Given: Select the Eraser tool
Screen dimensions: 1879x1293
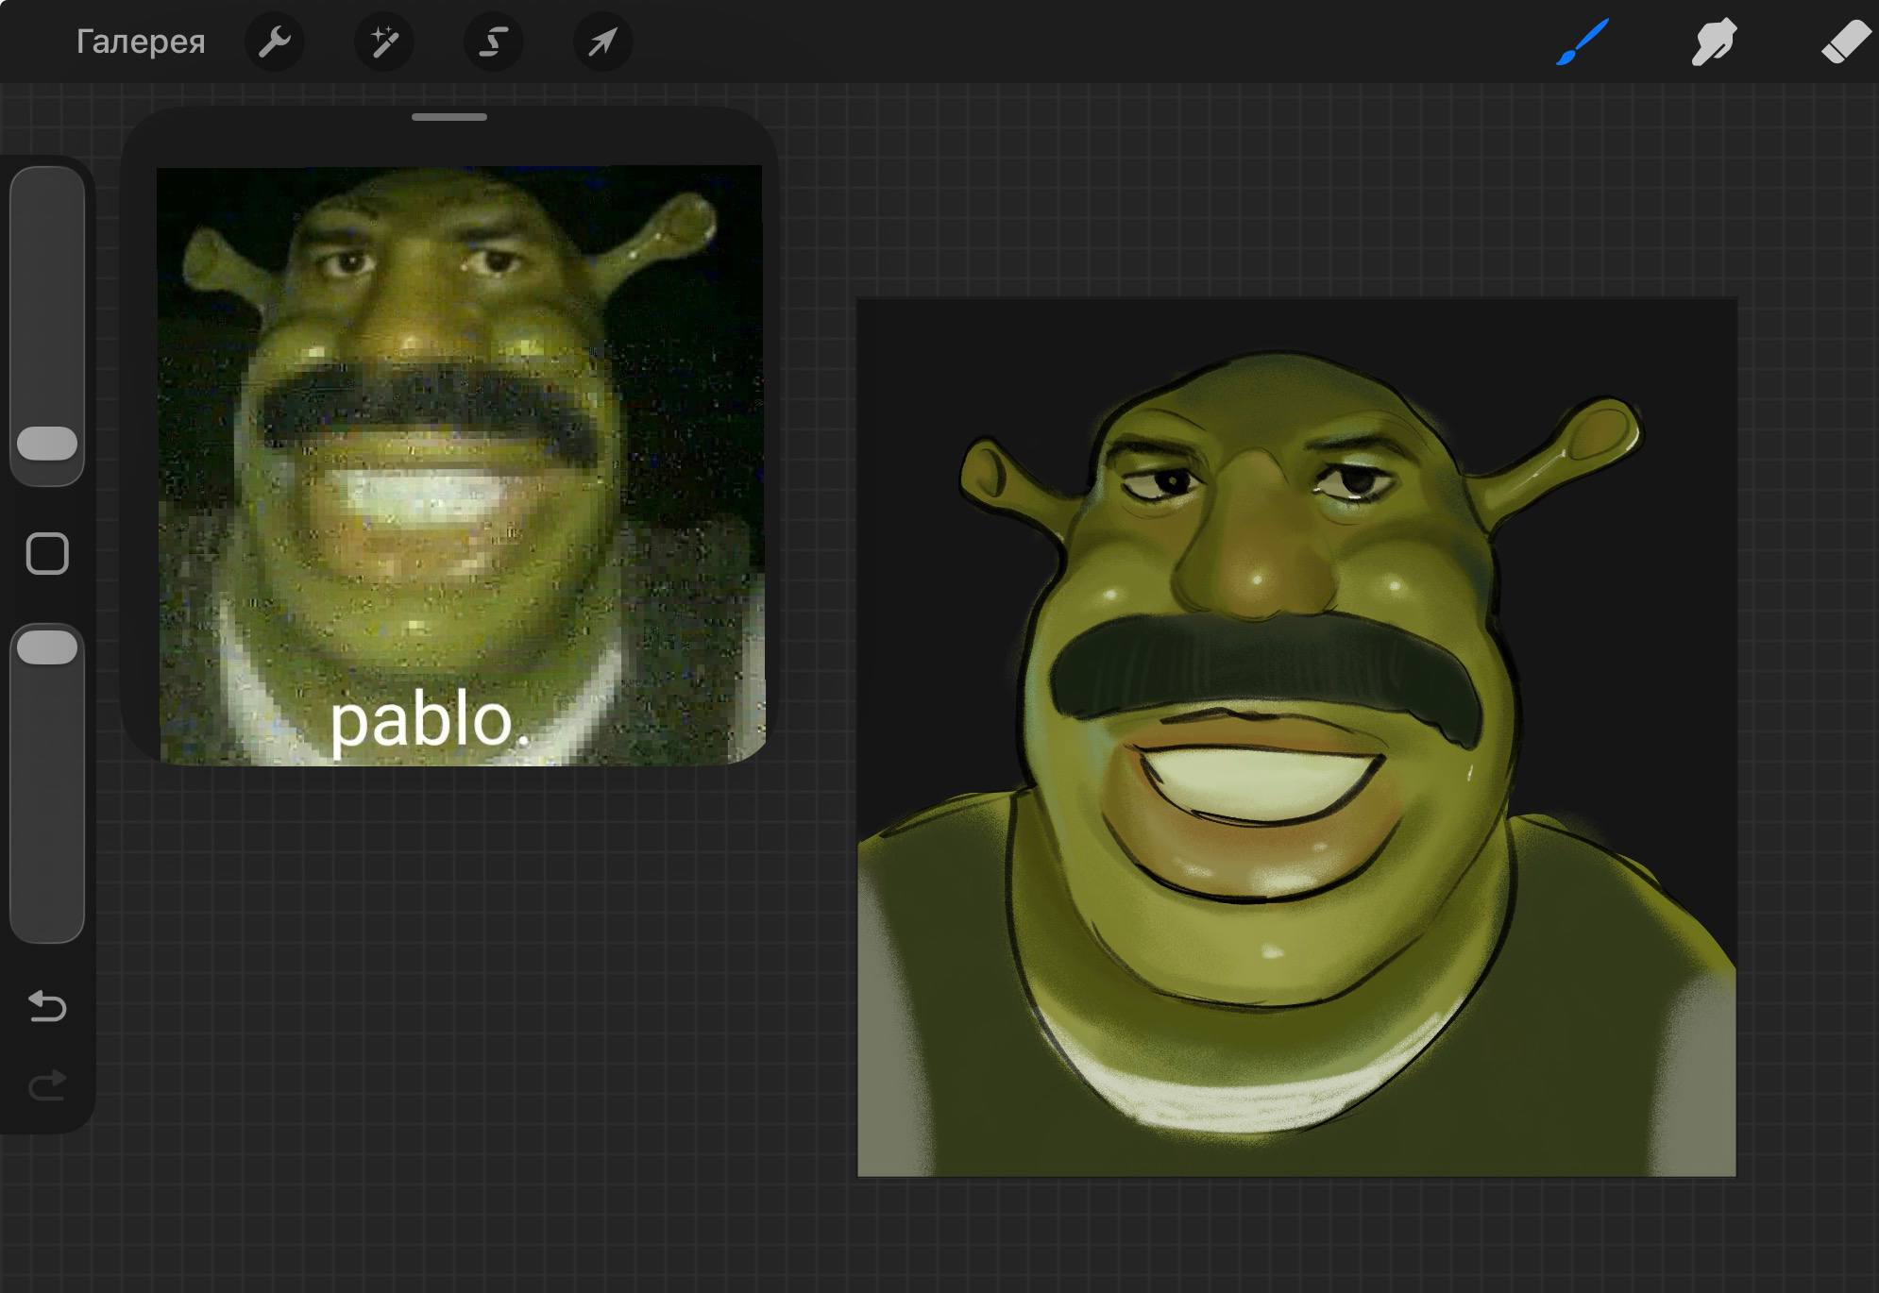Looking at the screenshot, I should pos(1845,42).
